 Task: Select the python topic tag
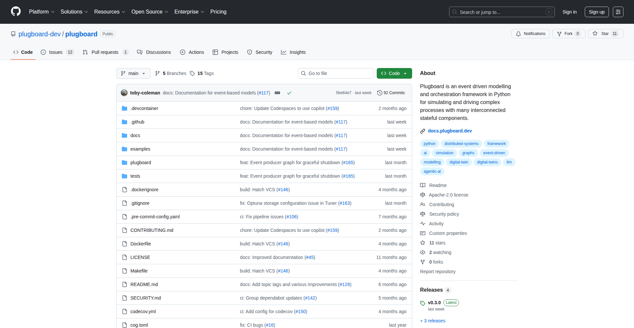pyautogui.click(x=429, y=144)
